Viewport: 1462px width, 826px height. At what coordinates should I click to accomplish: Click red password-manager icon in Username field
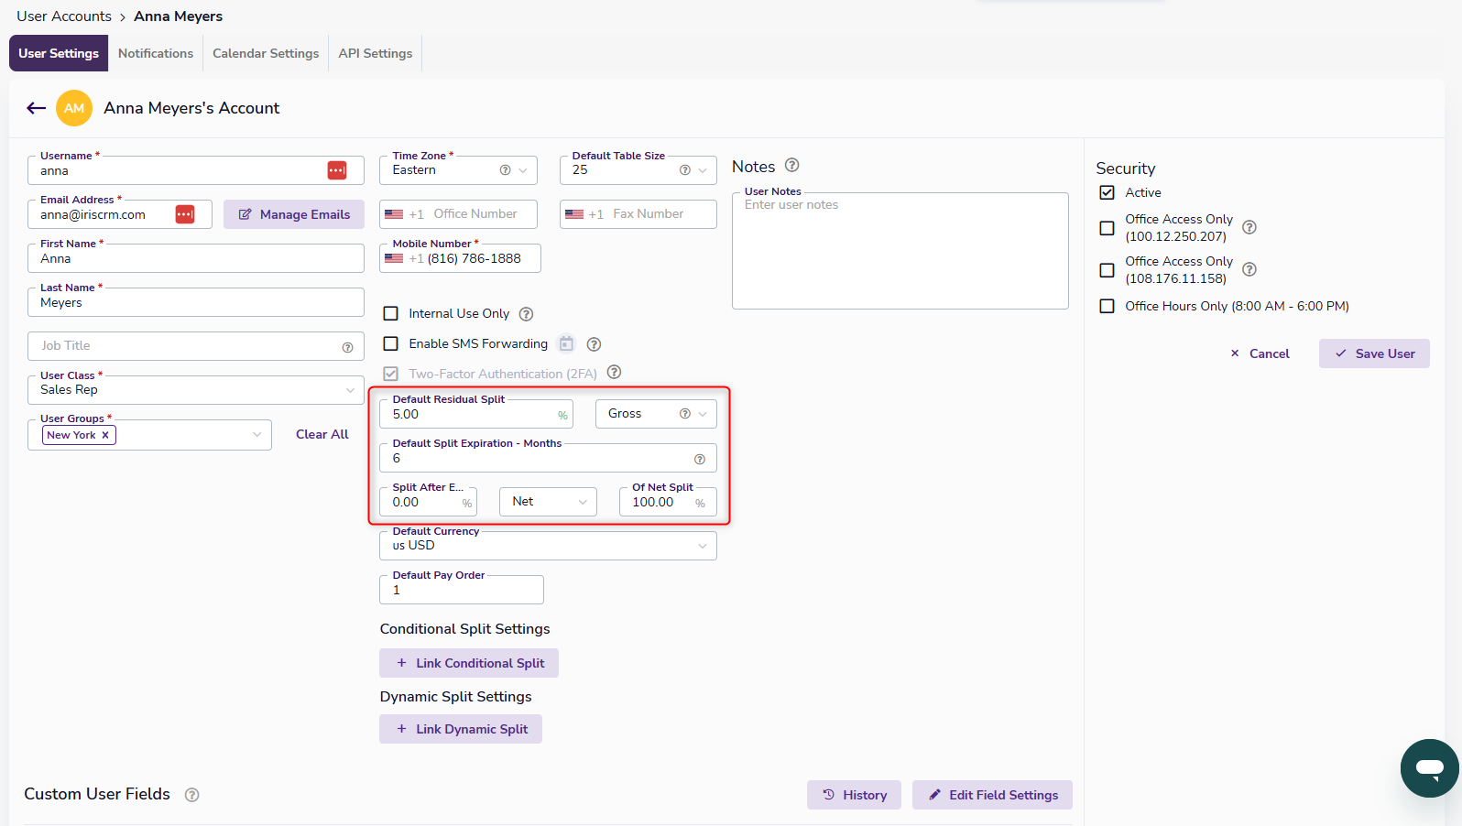click(x=337, y=170)
